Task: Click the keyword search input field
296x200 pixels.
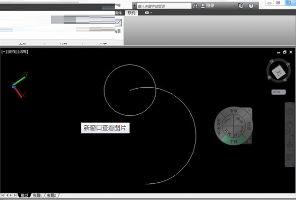Action: tap(164, 6)
